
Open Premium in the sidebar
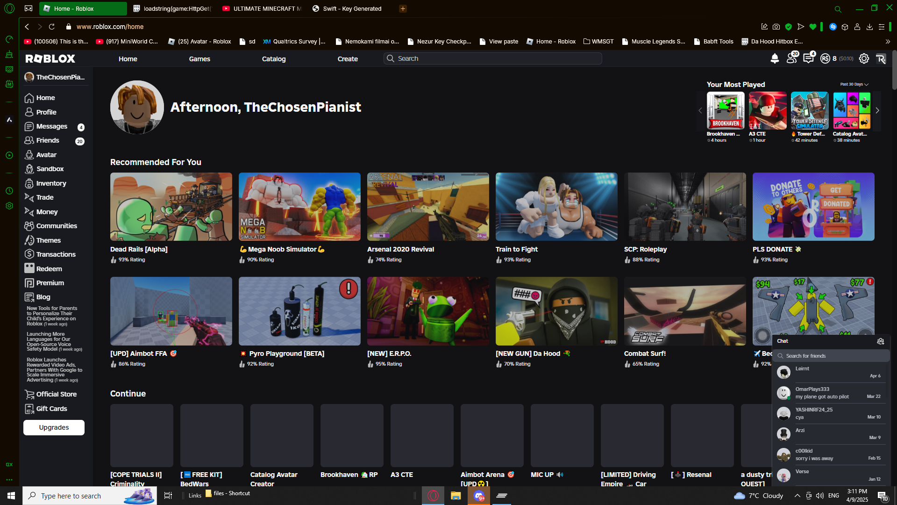50,283
